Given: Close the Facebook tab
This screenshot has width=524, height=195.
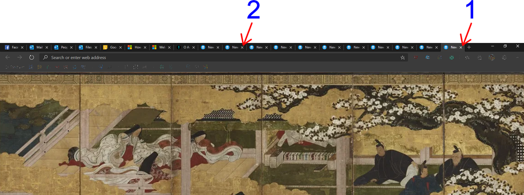Looking at the screenshot, I should tap(23, 47).
